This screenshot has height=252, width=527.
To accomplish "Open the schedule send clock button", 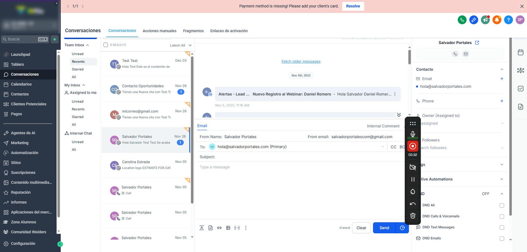I will click(402, 228).
